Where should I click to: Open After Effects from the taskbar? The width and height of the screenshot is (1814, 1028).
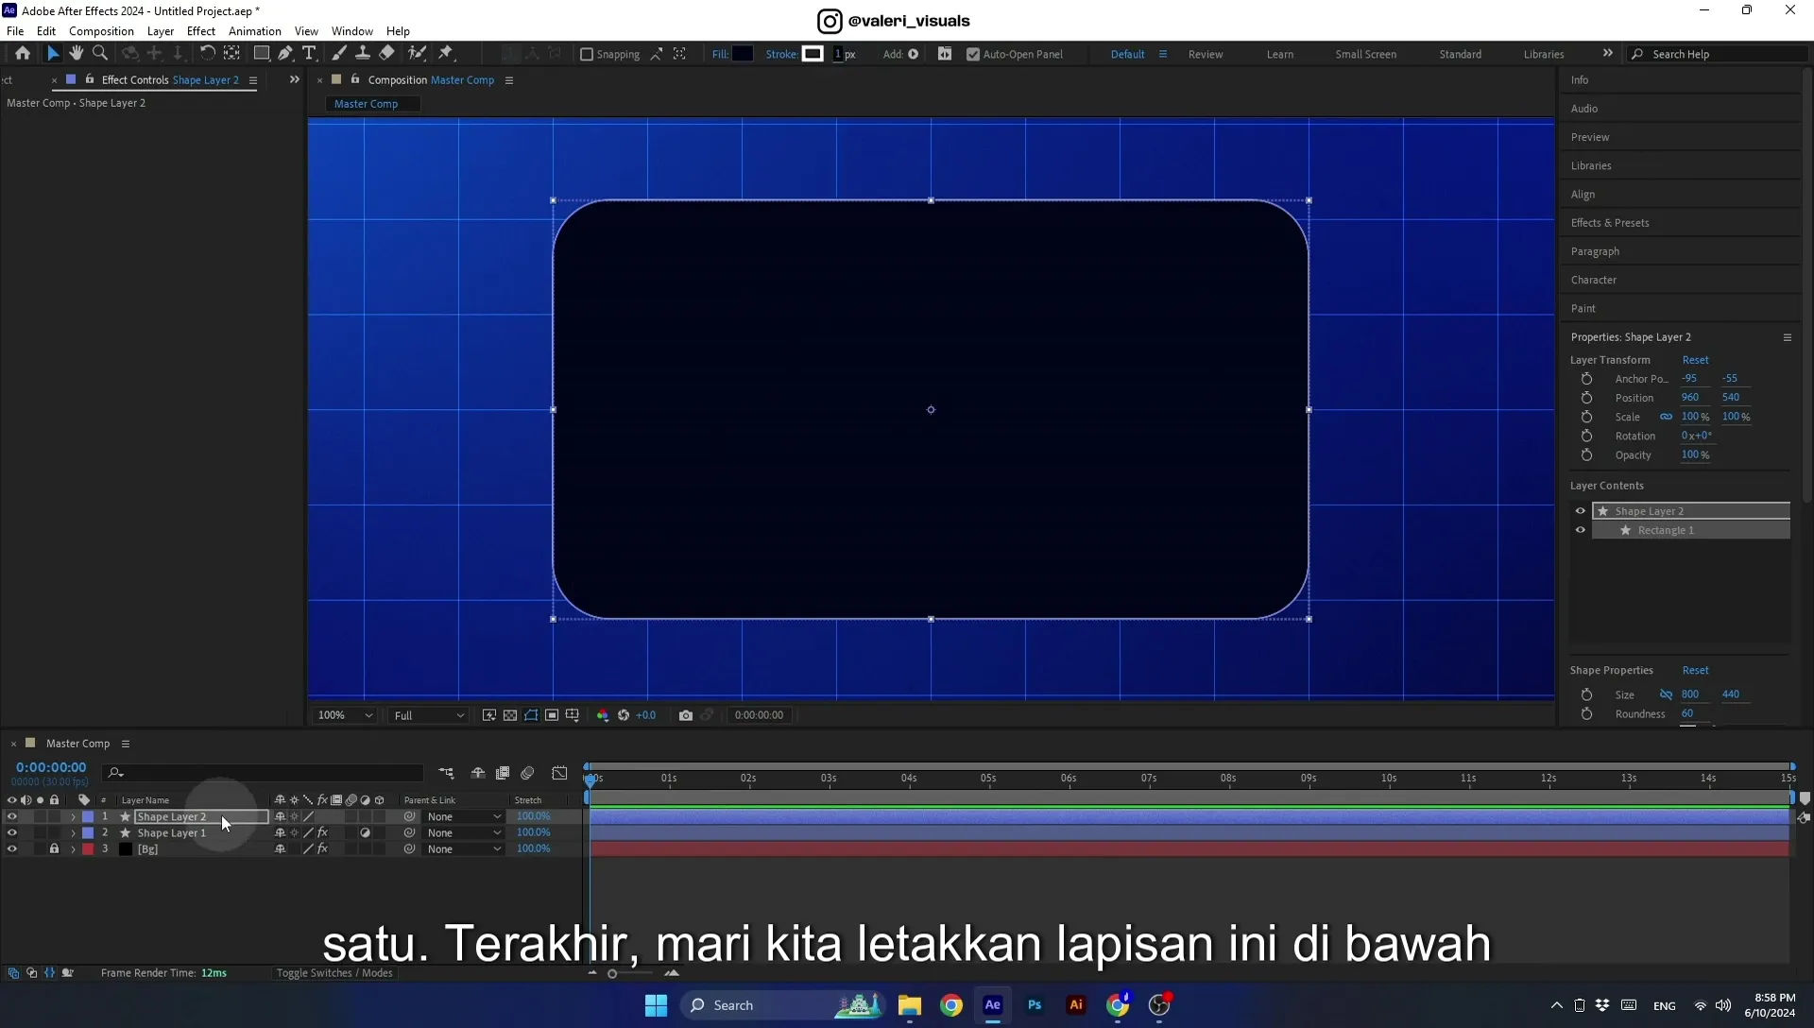click(993, 1004)
